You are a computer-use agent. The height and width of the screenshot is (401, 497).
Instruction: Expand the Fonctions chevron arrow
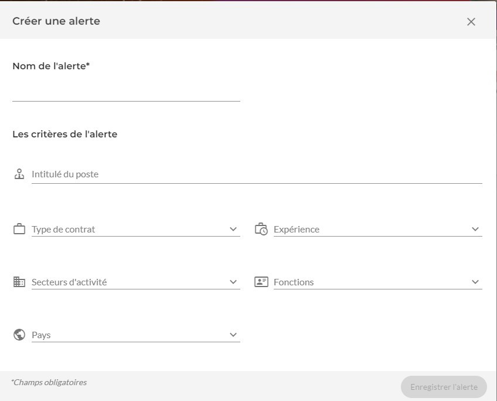coord(475,282)
